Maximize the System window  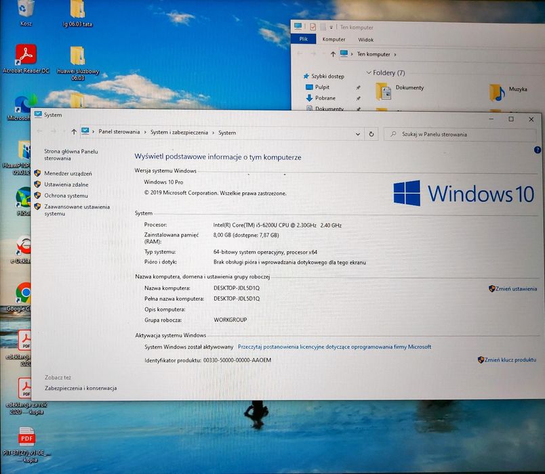click(511, 119)
